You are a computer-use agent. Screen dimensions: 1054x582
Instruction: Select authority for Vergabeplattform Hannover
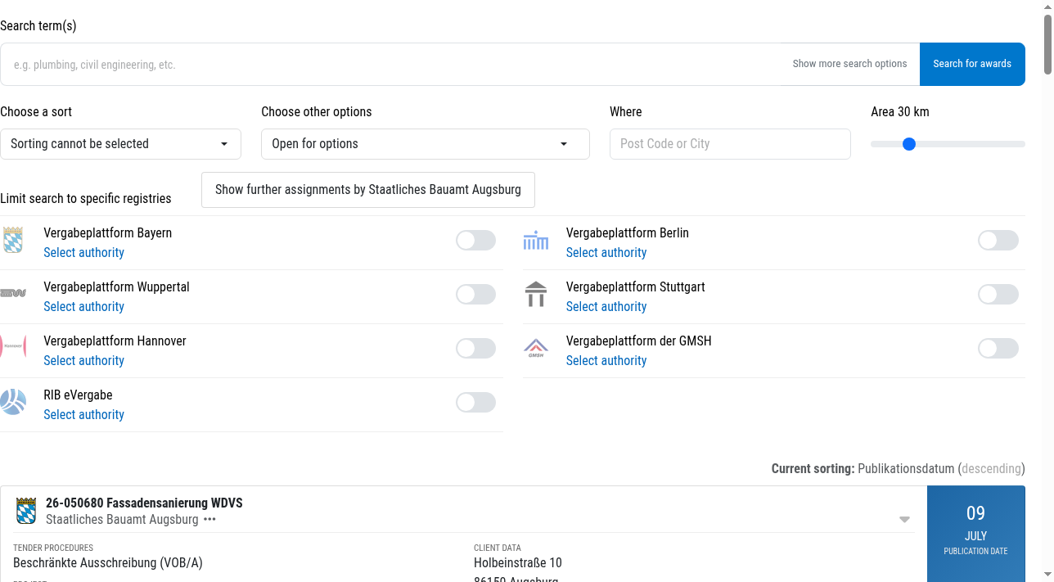point(83,361)
